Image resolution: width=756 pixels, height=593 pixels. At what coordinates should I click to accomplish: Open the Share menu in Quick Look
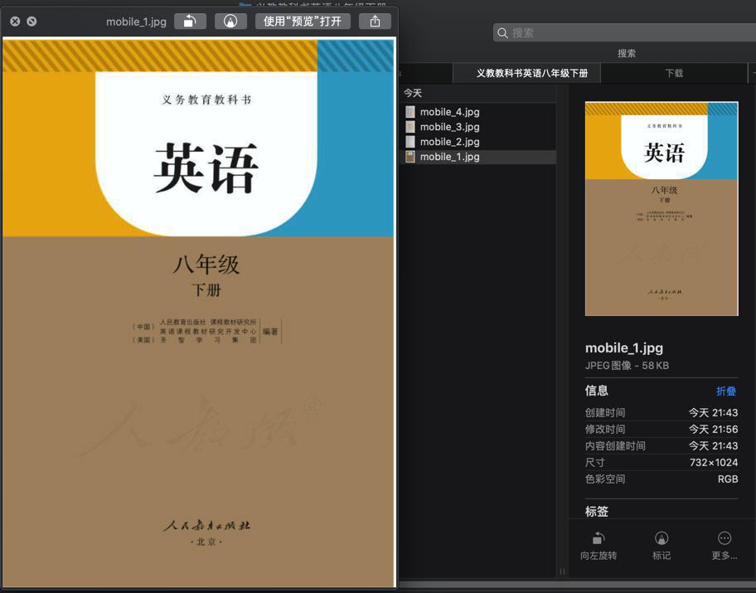(375, 22)
